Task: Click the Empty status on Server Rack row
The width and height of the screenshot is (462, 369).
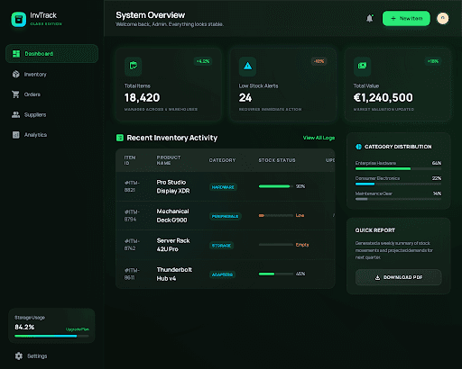Action: pos(302,245)
